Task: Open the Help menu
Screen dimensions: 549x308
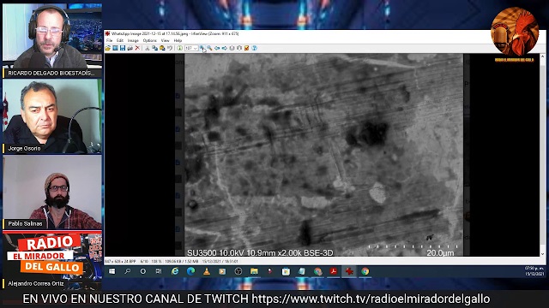Action: click(x=178, y=40)
